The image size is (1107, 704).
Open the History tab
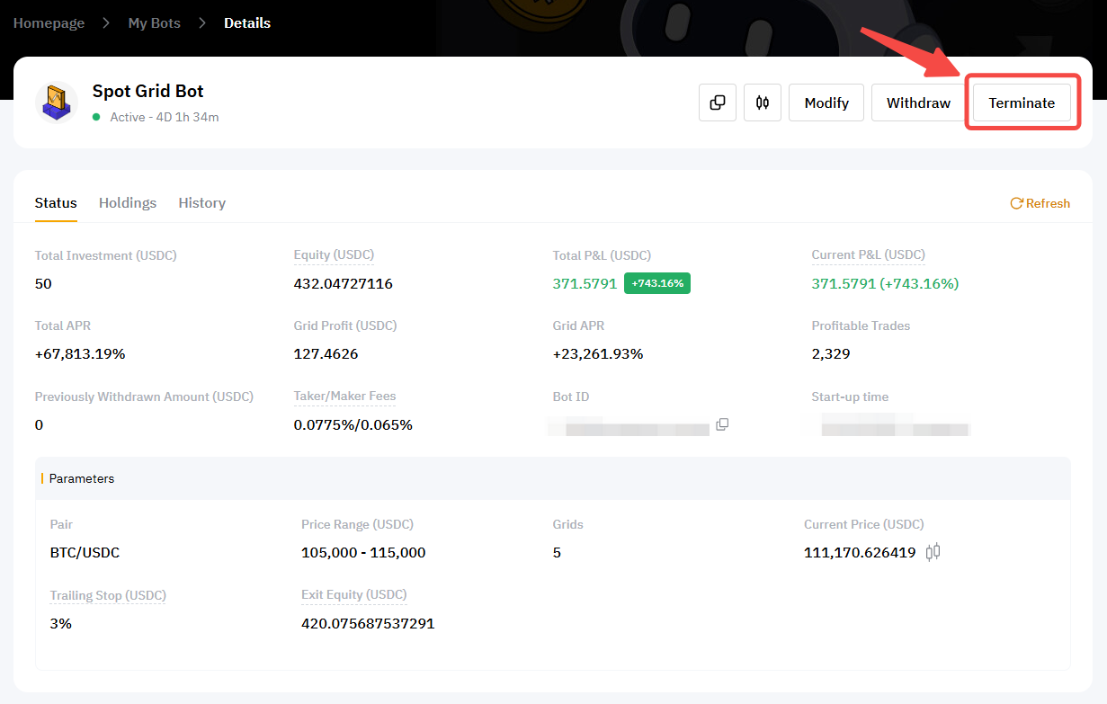[201, 203]
